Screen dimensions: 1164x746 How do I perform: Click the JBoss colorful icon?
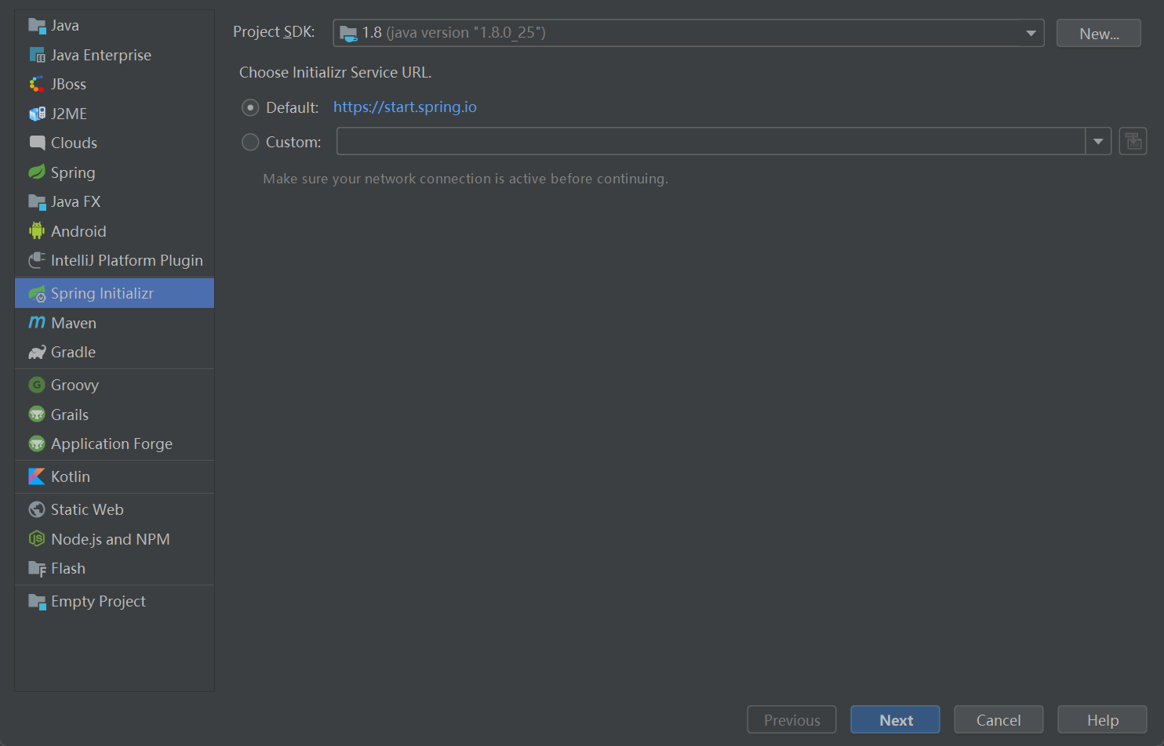[x=37, y=85]
